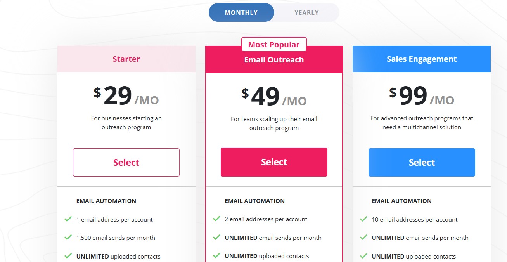Viewport: 507px width, 262px height.
Task: Click the Email Outreach plan header
Action: [274, 59]
